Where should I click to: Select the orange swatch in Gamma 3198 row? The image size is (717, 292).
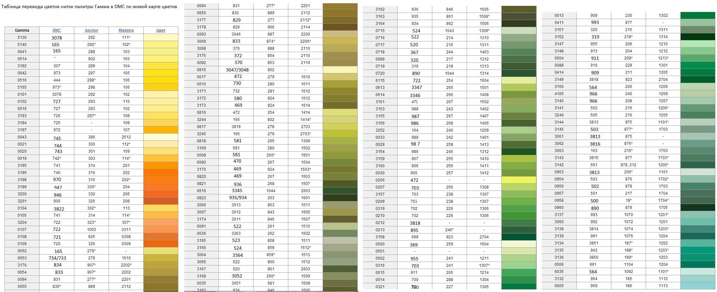coord(161,180)
